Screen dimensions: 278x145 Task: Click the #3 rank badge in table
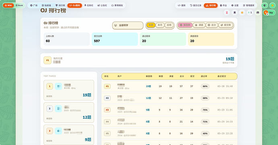click(107, 110)
